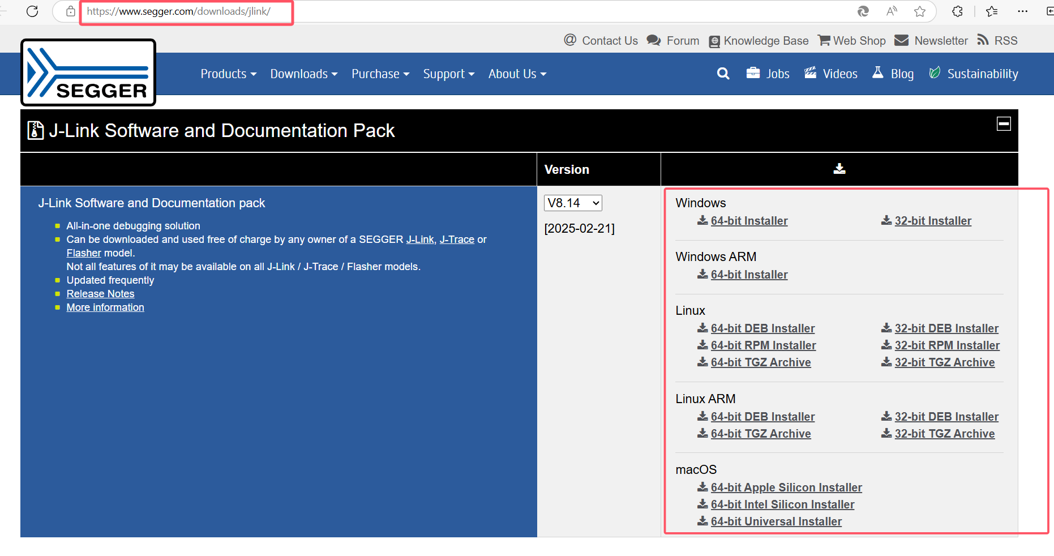Click the Contact Us at-sign icon
This screenshot has height=556, width=1054.
(570, 40)
